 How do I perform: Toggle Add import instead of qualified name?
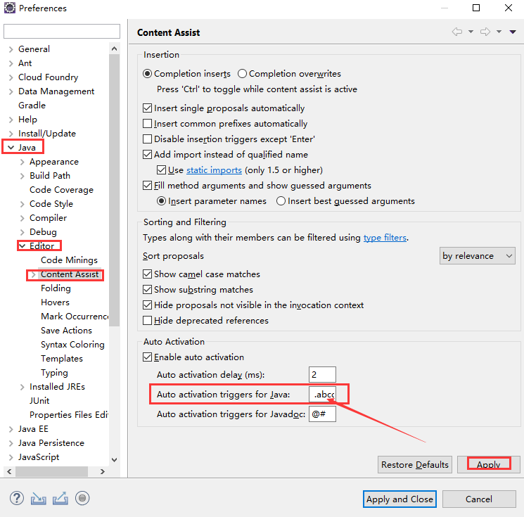(x=148, y=155)
